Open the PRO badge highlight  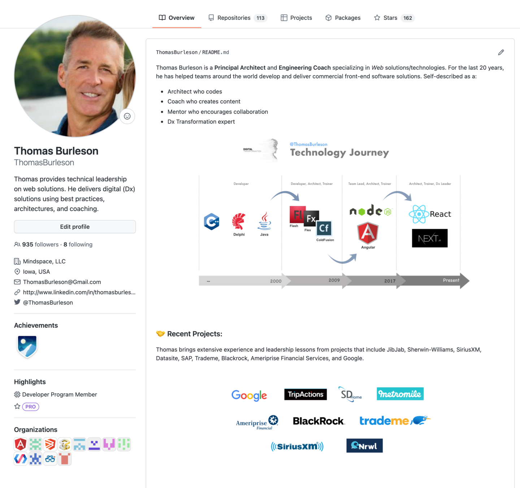coord(31,407)
